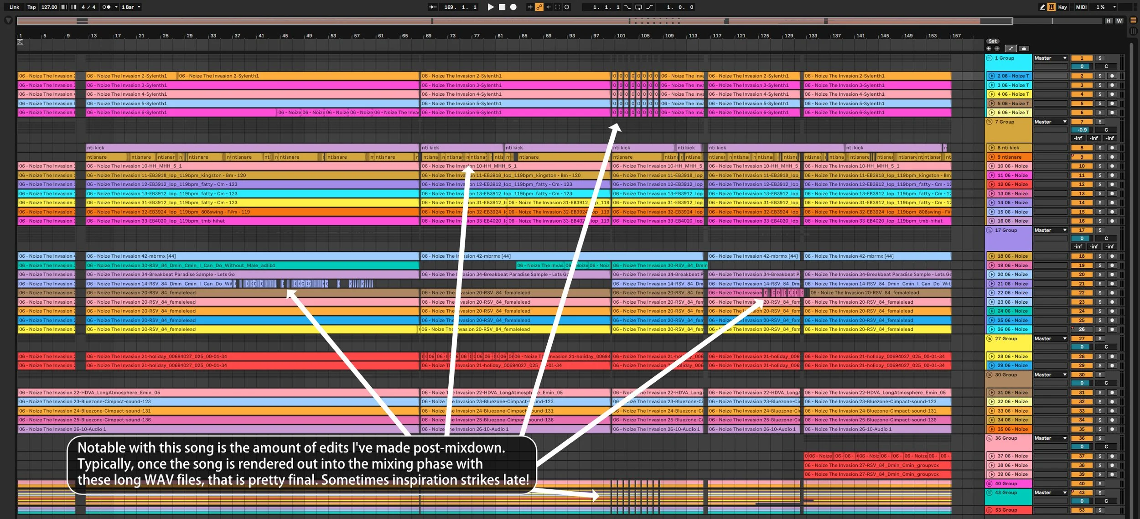The width and height of the screenshot is (1140, 519).
Task: Solo the 1 Group track
Action: [1100, 58]
